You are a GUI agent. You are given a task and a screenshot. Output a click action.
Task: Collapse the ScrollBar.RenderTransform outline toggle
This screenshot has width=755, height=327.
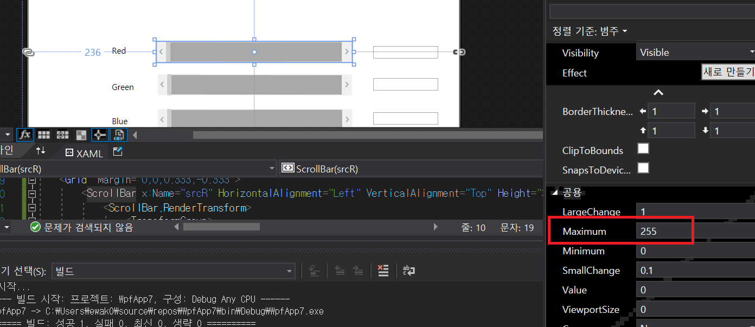pos(31,208)
